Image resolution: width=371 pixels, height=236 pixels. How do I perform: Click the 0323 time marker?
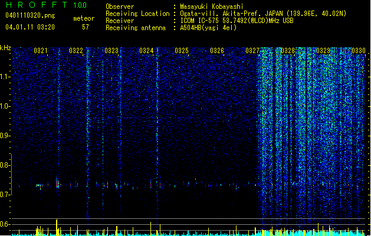[x=111, y=51]
